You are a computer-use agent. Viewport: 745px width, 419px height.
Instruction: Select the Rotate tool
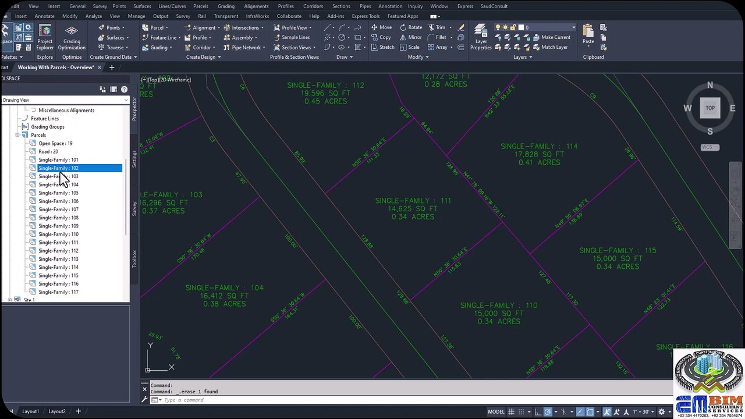(410, 27)
